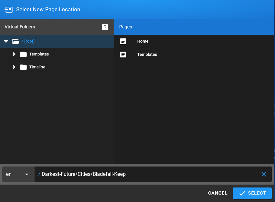This screenshot has height=202, width=275.
Task: Open the en locale dropdown
Action: [18, 174]
